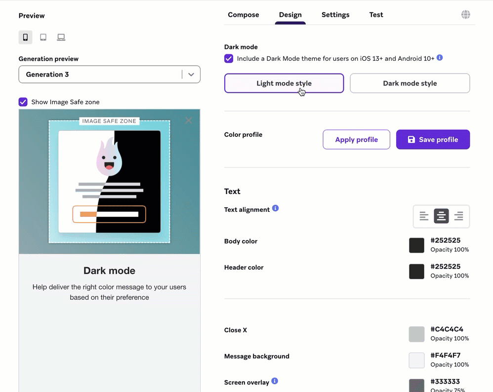Toggle Include a Dark Mode theme checkbox

click(x=229, y=59)
